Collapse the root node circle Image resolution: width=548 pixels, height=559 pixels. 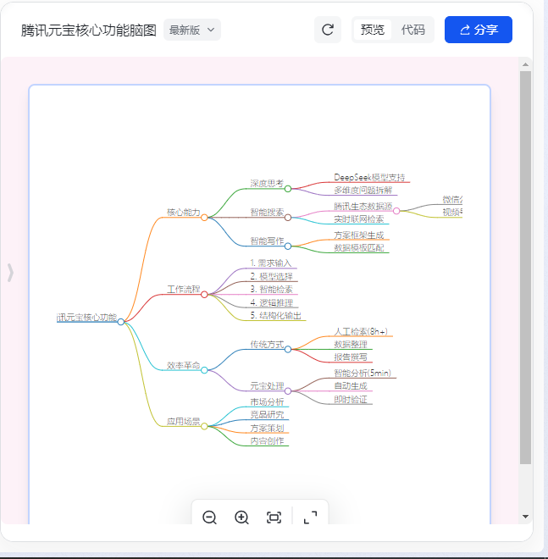click(x=121, y=322)
